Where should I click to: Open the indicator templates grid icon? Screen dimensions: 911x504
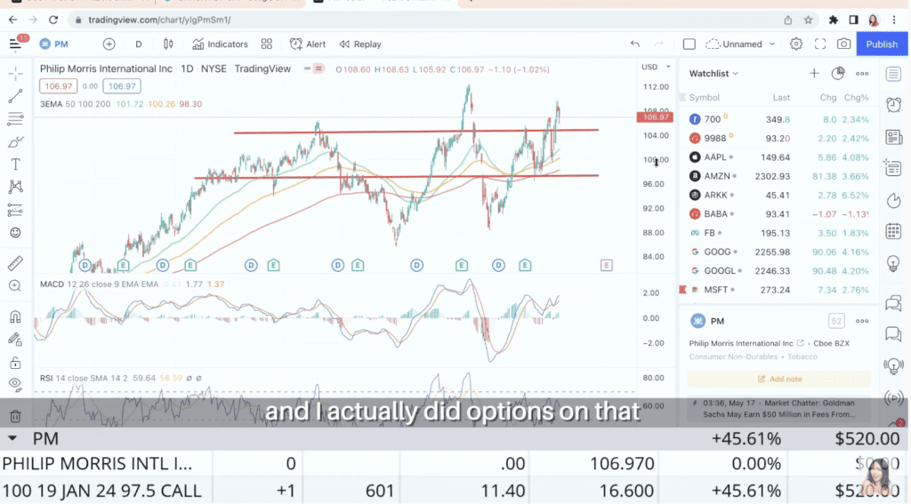267,44
